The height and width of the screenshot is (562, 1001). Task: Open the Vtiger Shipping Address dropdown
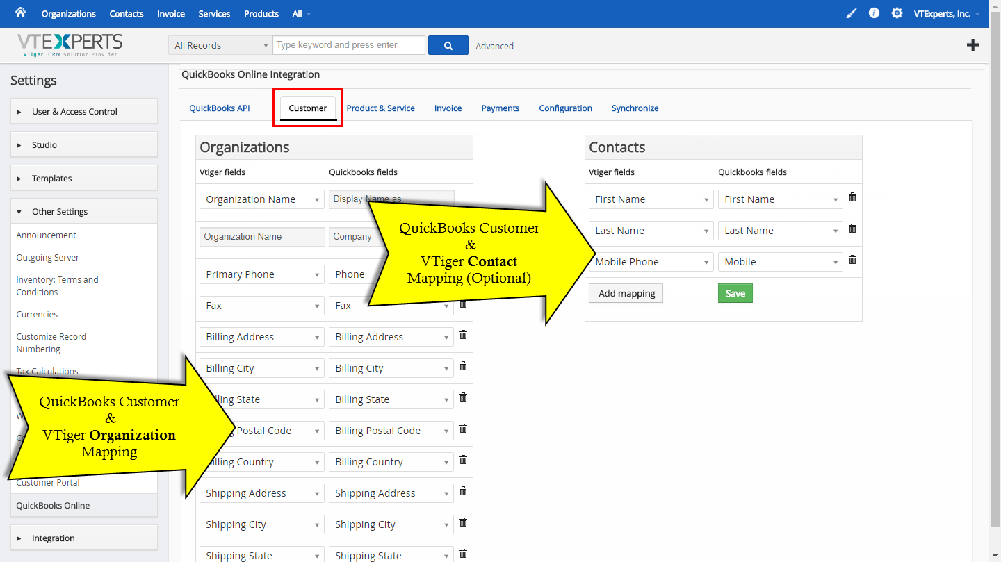[x=262, y=493]
